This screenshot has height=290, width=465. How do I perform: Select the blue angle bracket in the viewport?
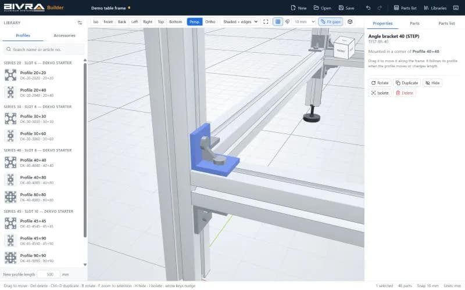(x=214, y=151)
